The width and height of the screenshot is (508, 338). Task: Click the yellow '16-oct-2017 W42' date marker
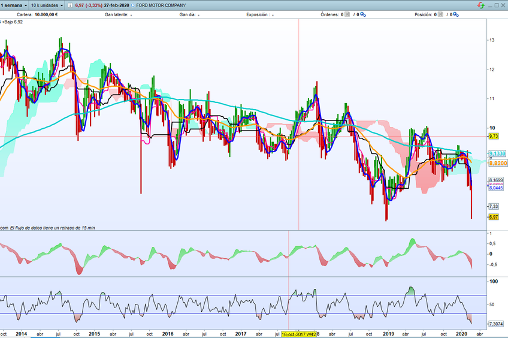298,334
